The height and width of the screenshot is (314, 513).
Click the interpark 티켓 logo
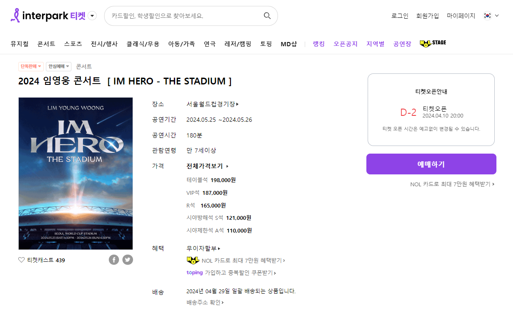48,15
